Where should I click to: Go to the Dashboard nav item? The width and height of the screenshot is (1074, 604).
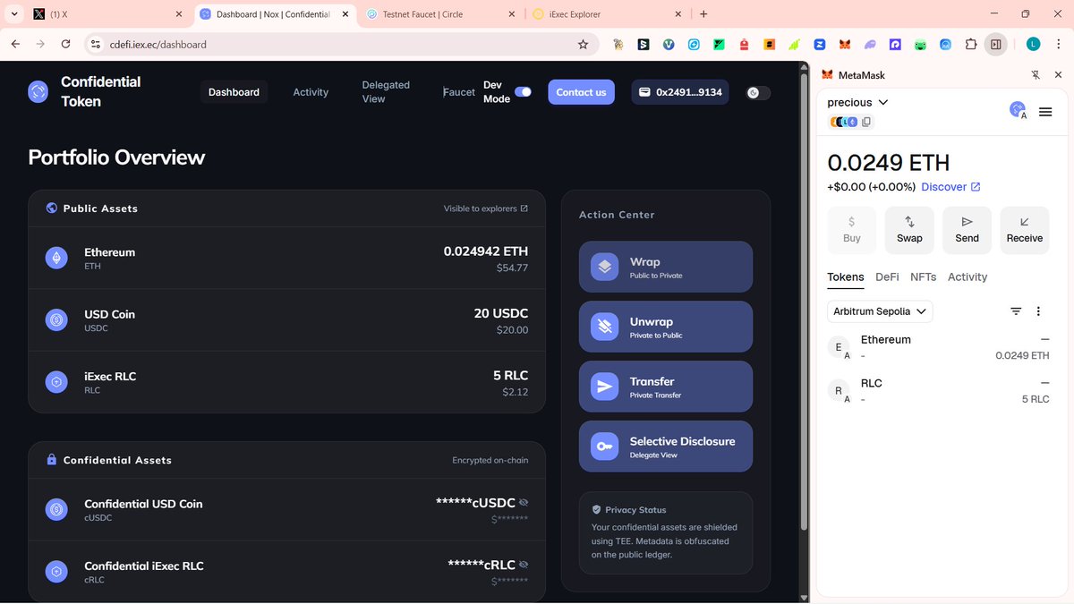coord(234,92)
